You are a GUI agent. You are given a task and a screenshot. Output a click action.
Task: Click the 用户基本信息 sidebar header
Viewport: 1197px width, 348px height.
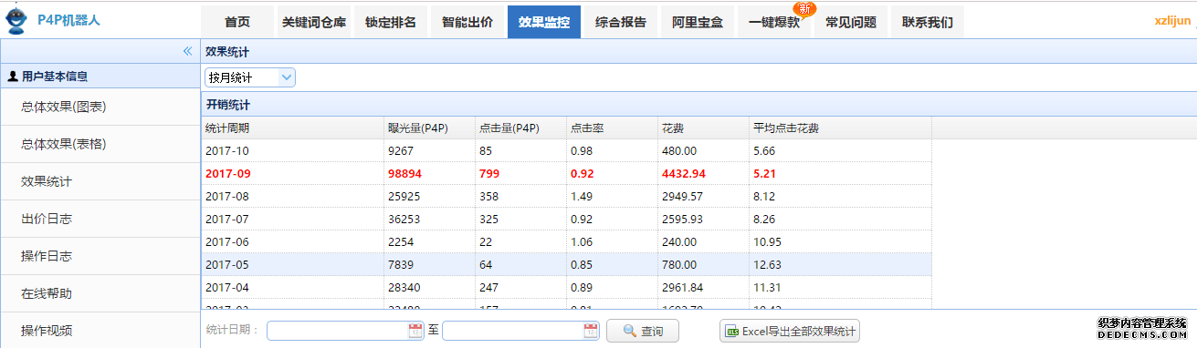pos(100,77)
